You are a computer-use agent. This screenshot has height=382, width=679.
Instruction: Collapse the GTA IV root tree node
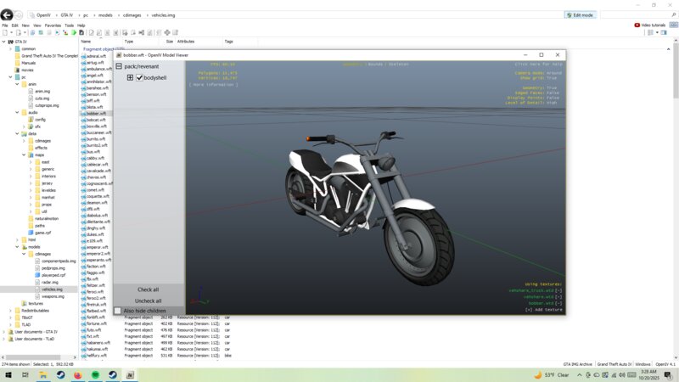(x=5, y=41)
